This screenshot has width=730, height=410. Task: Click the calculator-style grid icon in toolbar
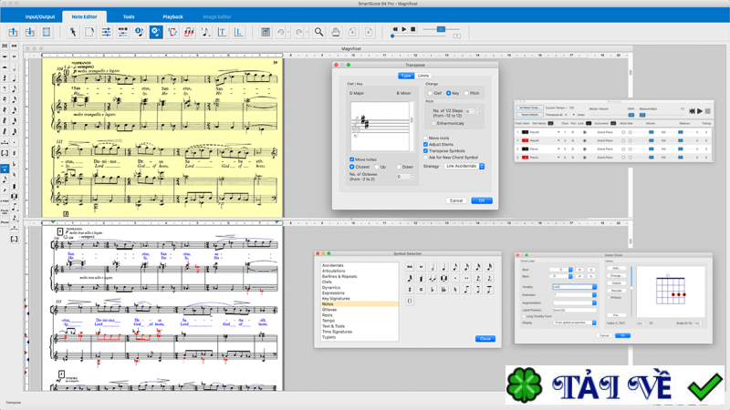coord(266,32)
